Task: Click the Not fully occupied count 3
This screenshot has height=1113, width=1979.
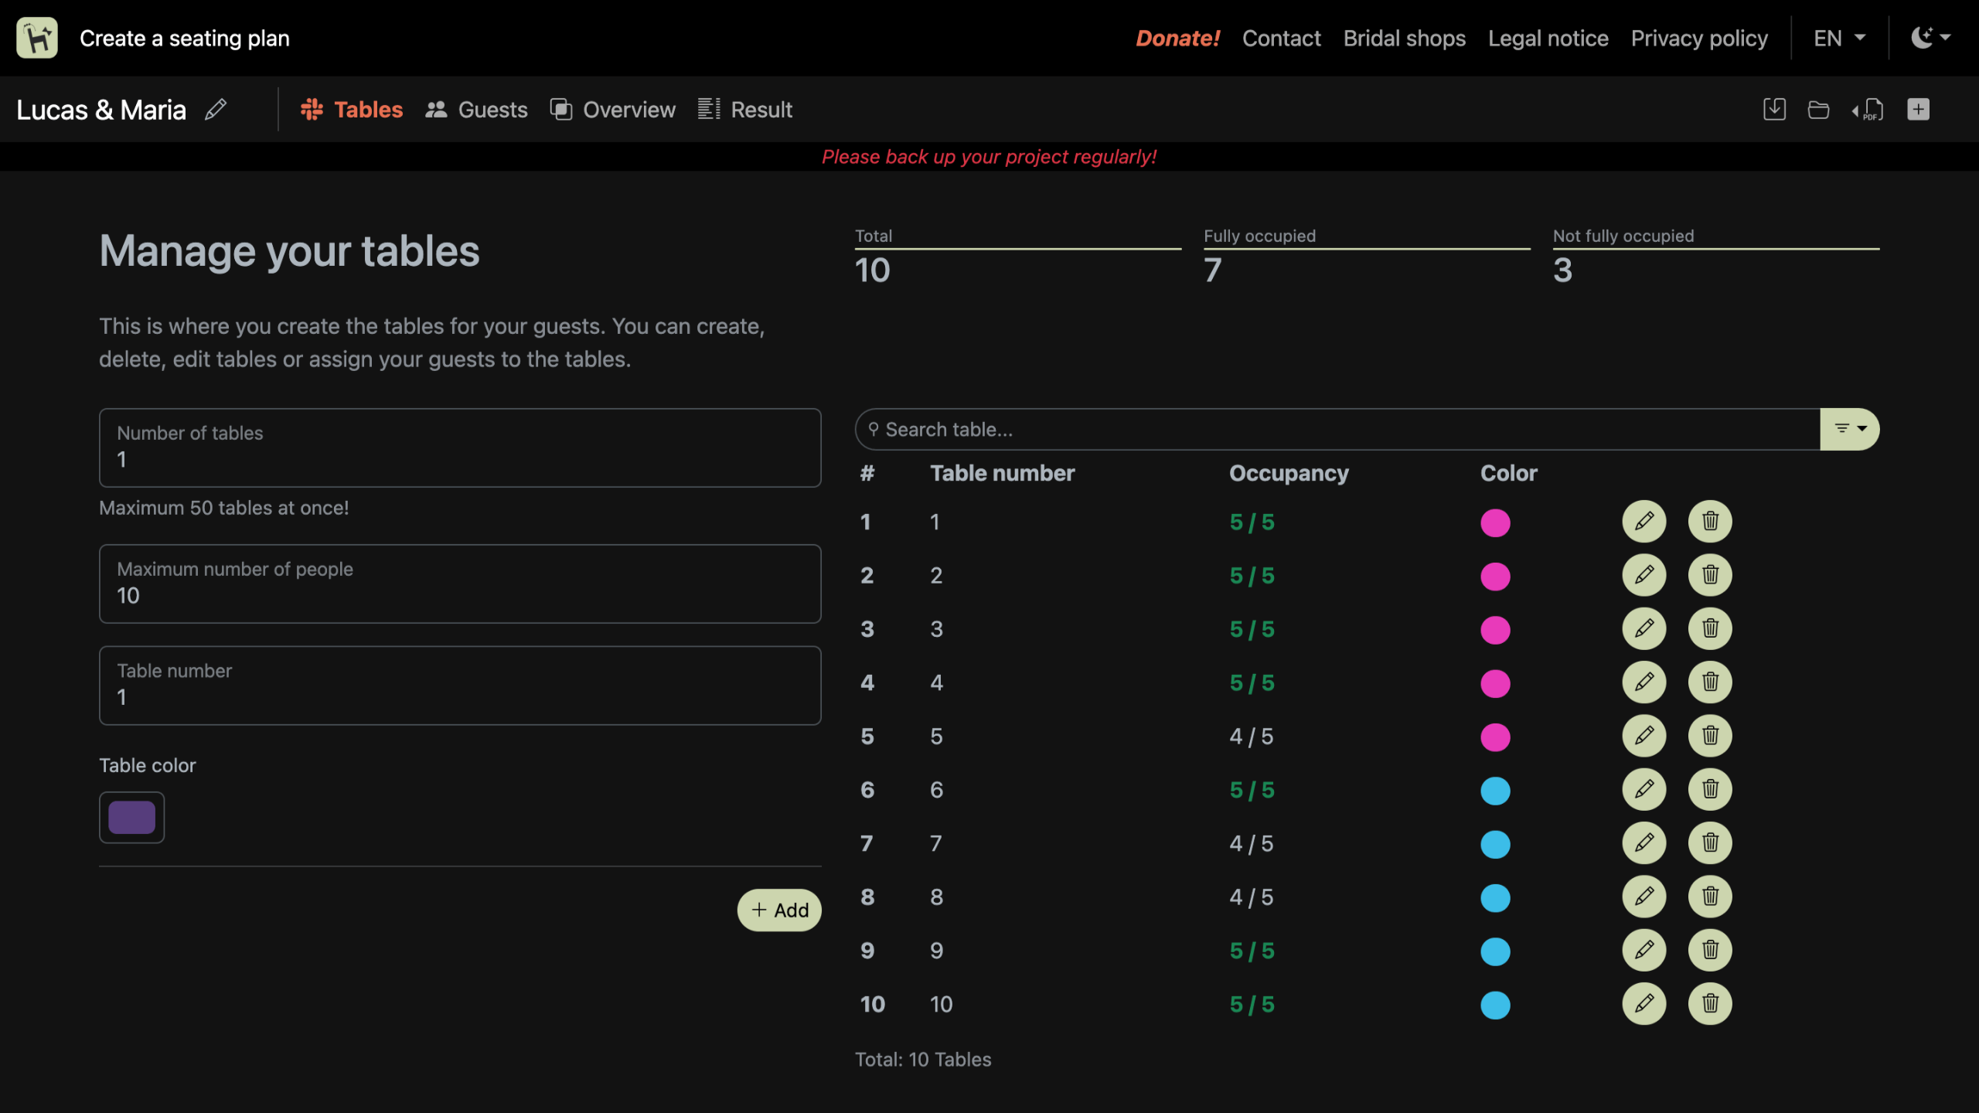Action: (x=1562, y=271)
